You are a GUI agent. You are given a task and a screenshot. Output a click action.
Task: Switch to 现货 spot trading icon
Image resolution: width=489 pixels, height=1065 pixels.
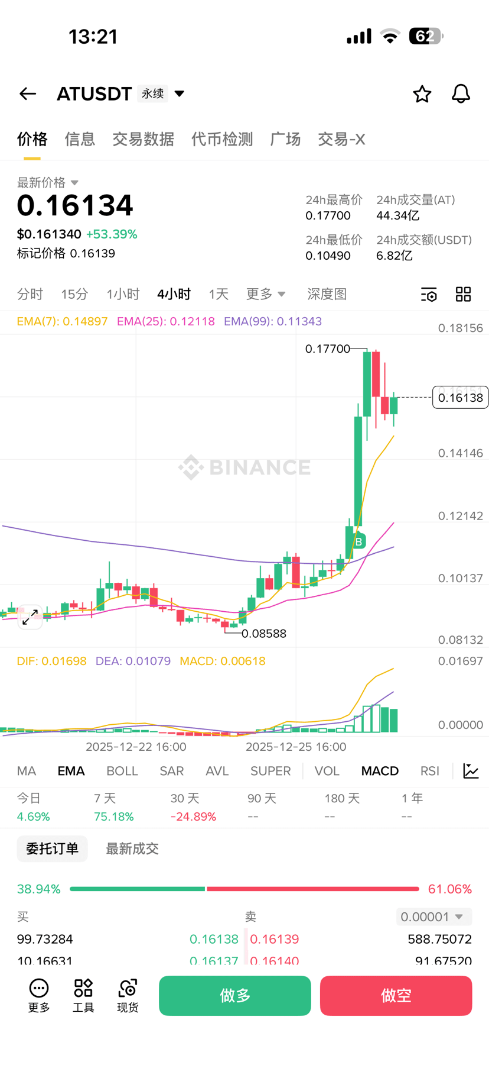click(x=128, y=995)
